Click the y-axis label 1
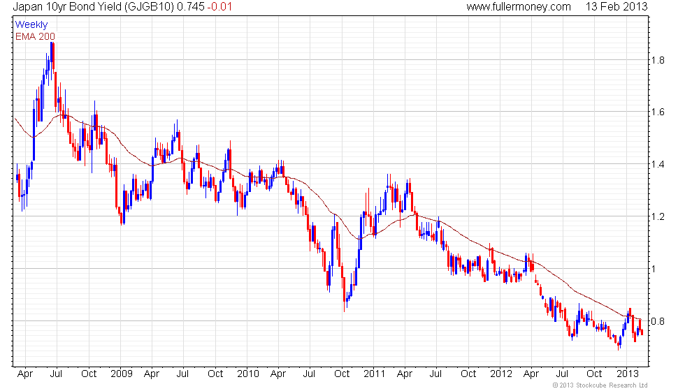The height and width of the screenshot is (391, 685). [x=654, y=269]
